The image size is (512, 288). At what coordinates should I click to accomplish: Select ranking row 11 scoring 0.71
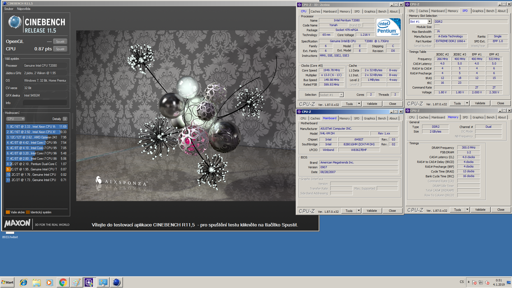point(37,180)
